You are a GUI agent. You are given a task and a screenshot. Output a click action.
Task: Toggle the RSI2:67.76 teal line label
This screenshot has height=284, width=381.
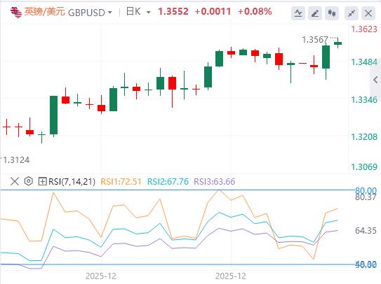click(x=168, y=181)
